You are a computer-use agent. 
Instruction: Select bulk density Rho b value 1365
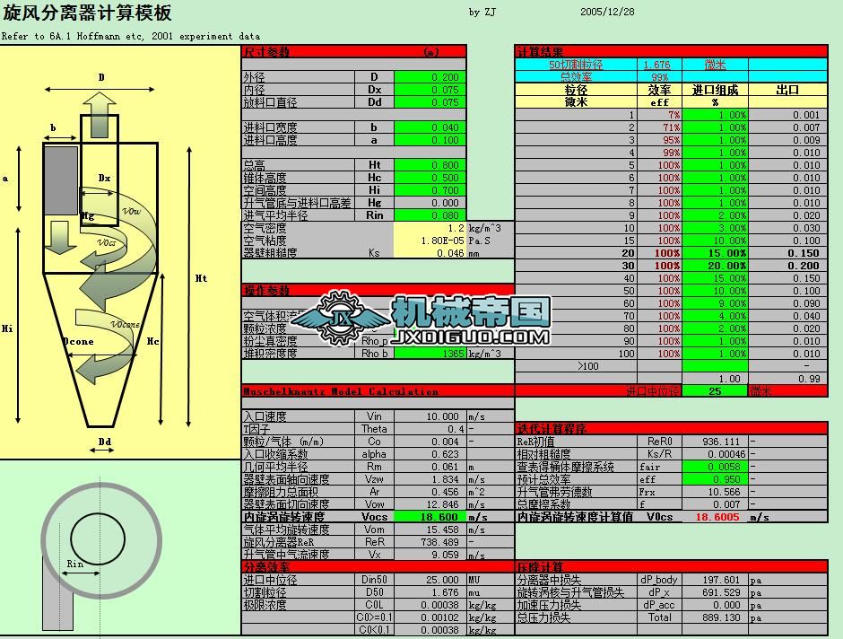(430, 354)
